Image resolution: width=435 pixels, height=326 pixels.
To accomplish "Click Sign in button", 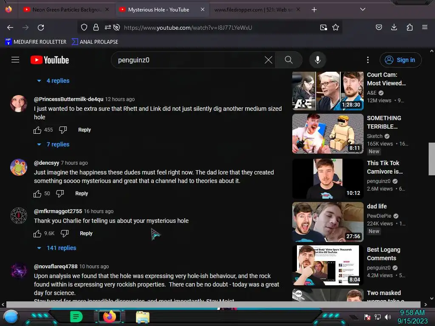I will click(x=400, y=60).
